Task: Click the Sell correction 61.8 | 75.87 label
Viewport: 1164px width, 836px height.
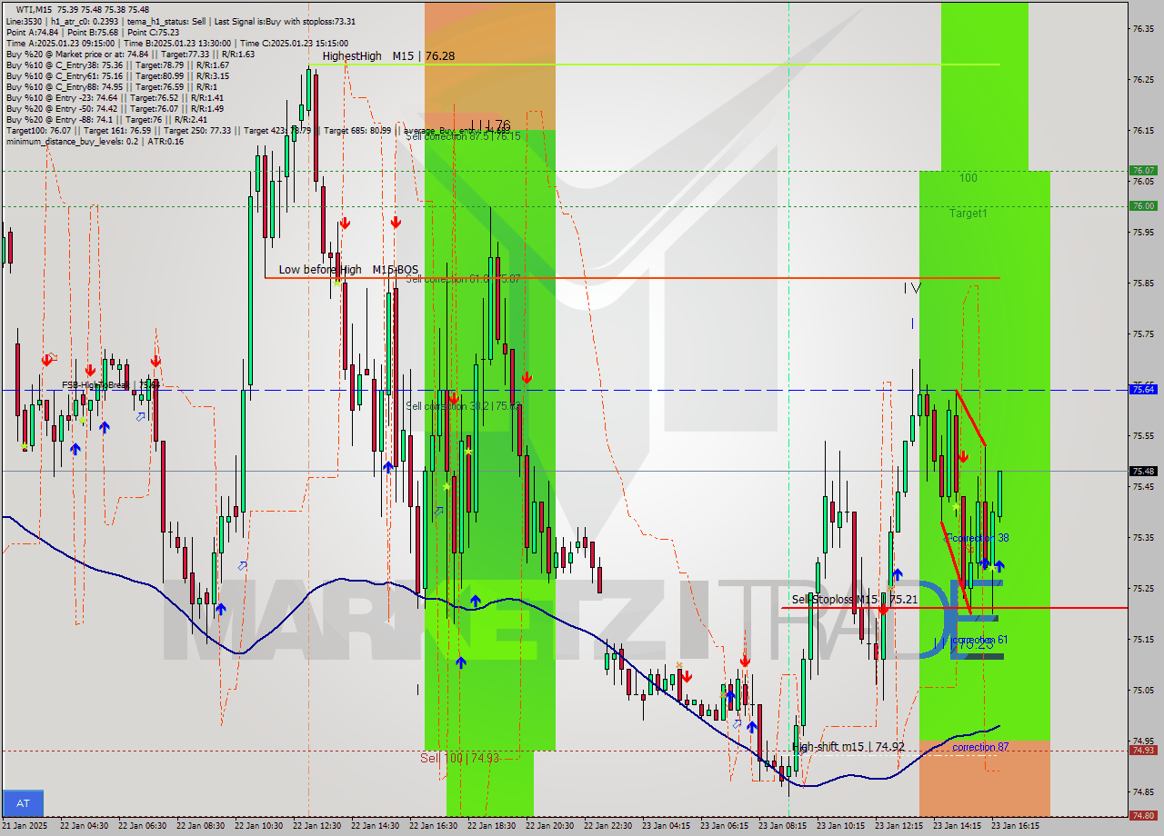Action: click(x=463, y=279)
